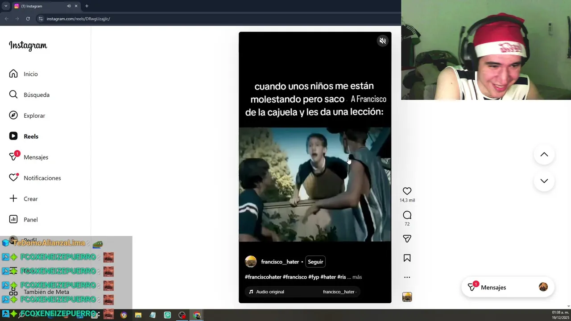Click the #fyp hashtag

(314, 277)
